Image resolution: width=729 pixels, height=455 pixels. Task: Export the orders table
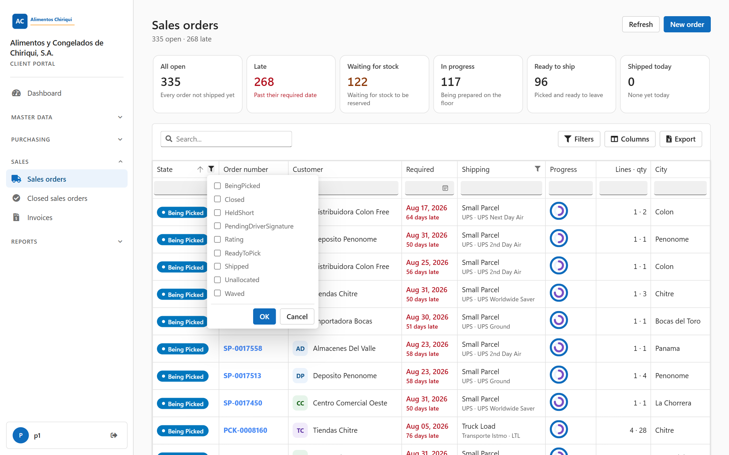pyautogui.click(x=681, y=139)
